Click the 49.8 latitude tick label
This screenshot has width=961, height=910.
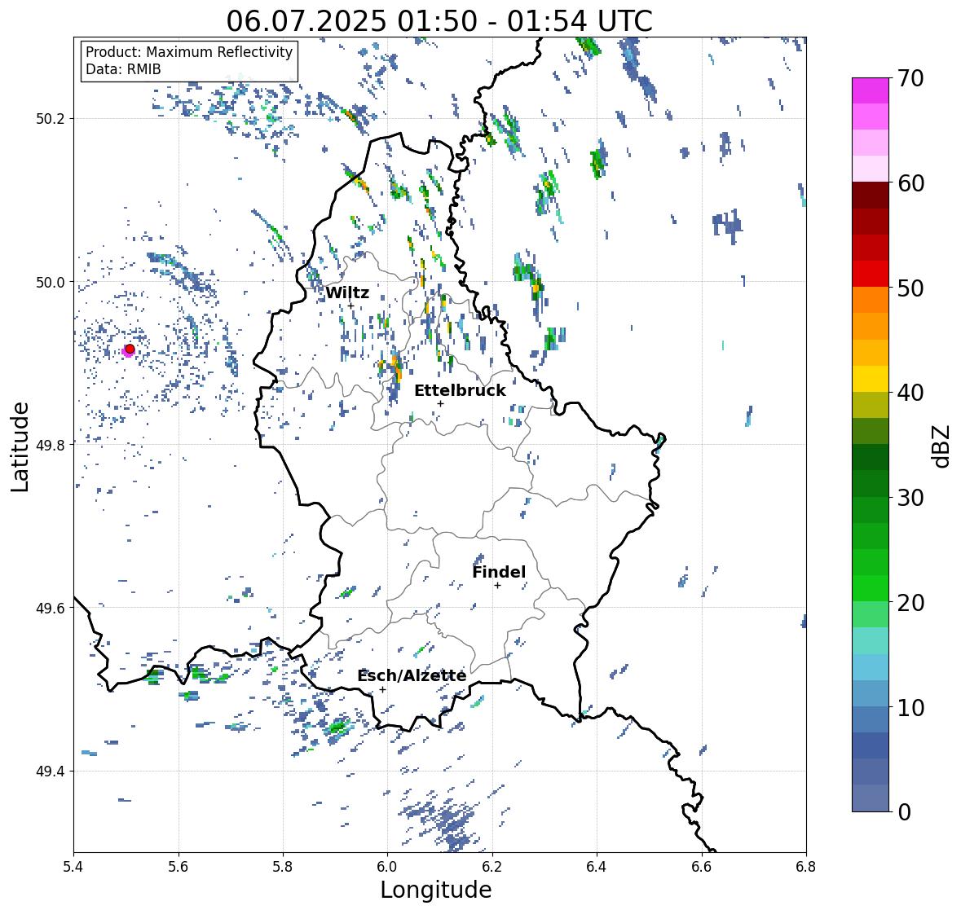point(50,445)
